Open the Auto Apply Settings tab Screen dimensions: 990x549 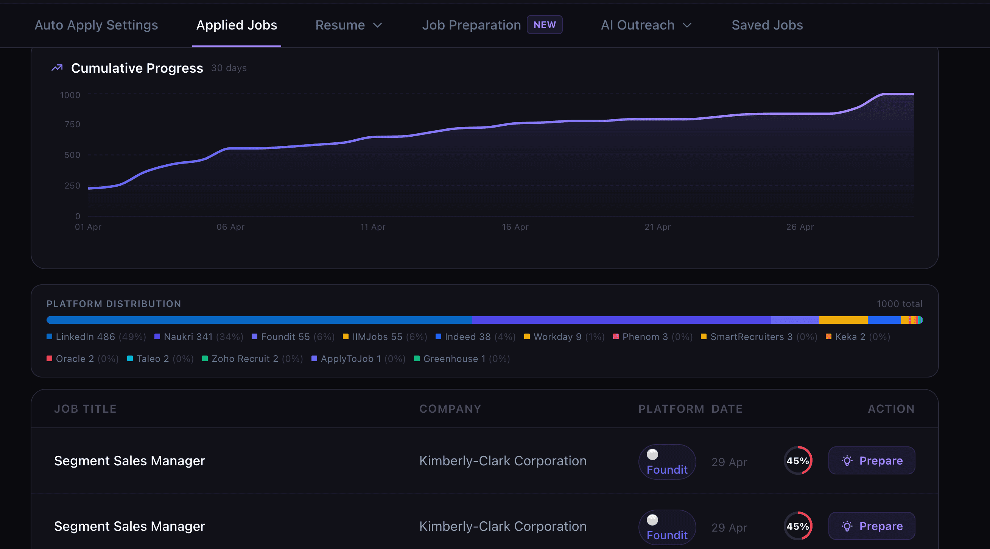(96, 25)
